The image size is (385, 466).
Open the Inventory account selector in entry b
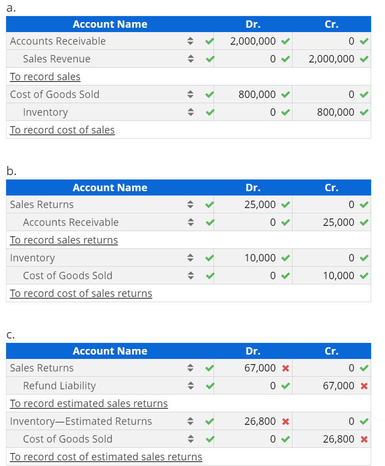(191, 257)
